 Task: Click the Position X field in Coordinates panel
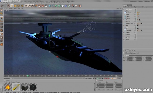point(101,84)
